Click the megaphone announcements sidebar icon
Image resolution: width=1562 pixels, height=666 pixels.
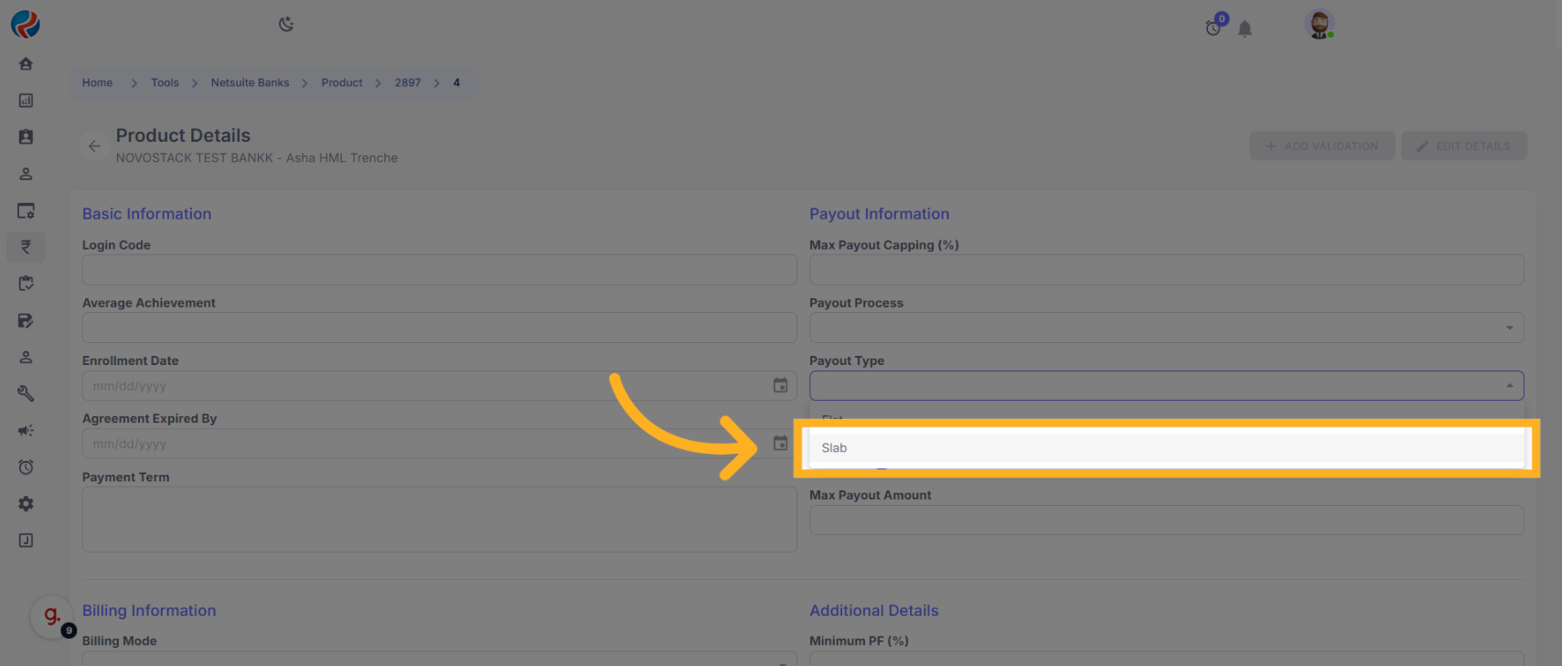[x=26, y=430]
